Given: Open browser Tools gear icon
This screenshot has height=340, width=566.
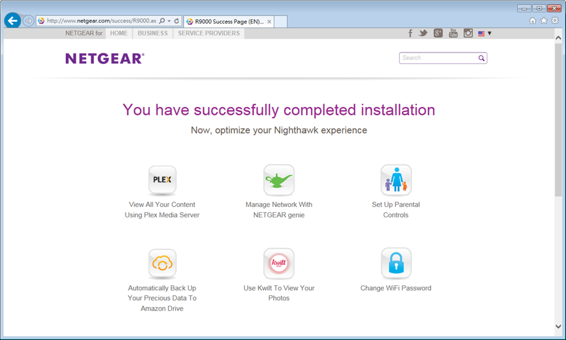Looking at the screenshot, I should tap(555, 20).
